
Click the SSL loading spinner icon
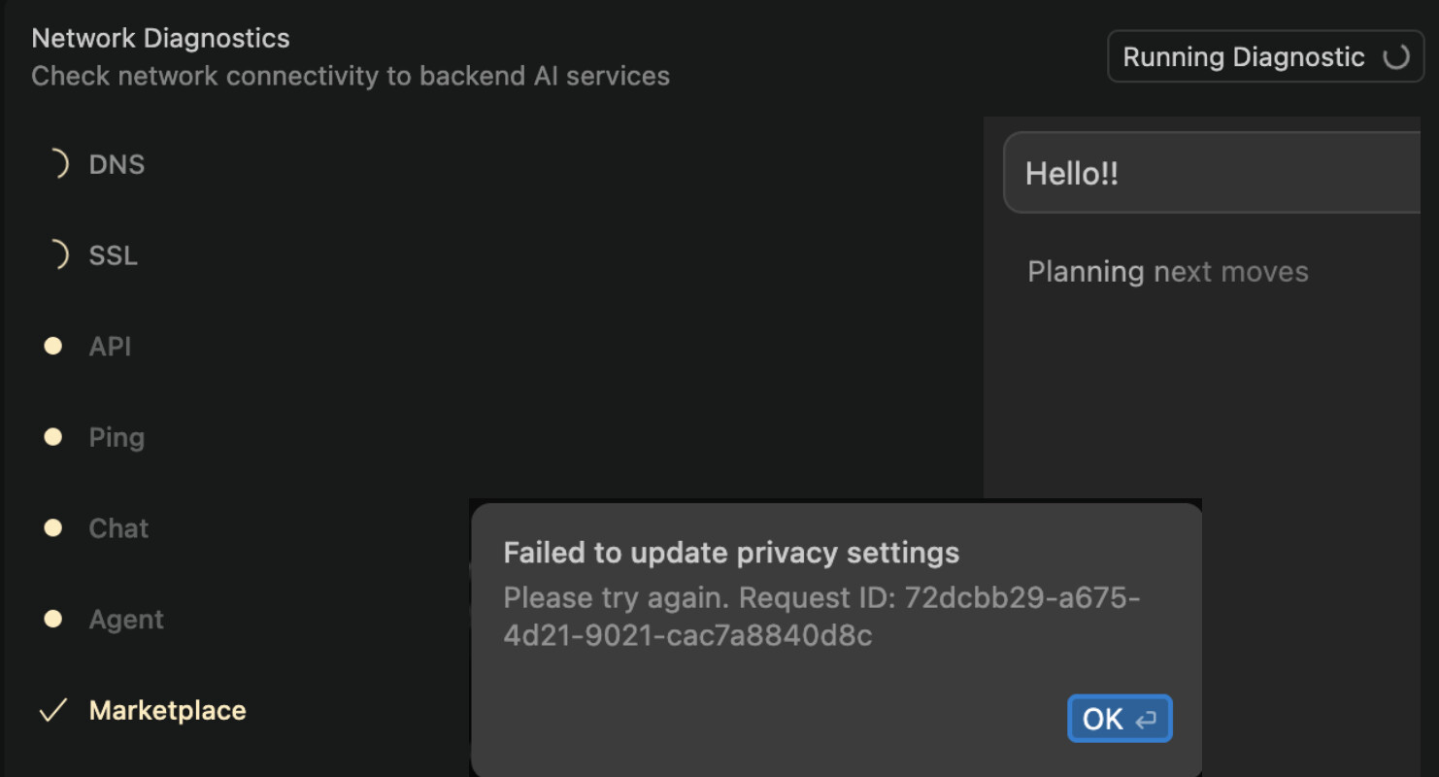pos(58,255)
